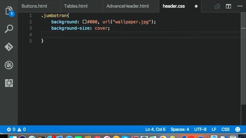The width and height of the screenshot is (246, 138).
Task: Click the "wallpaper.jpg" string
Action: click(131, 22)
